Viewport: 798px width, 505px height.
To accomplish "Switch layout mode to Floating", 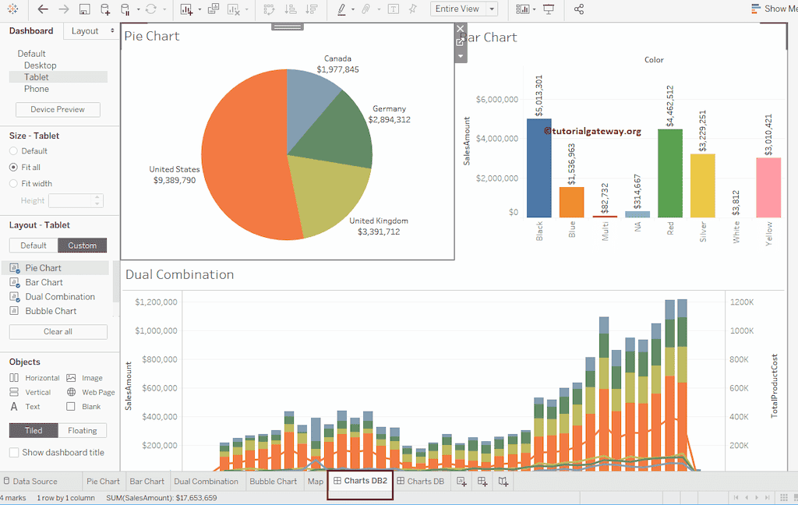I will (83, 430).
